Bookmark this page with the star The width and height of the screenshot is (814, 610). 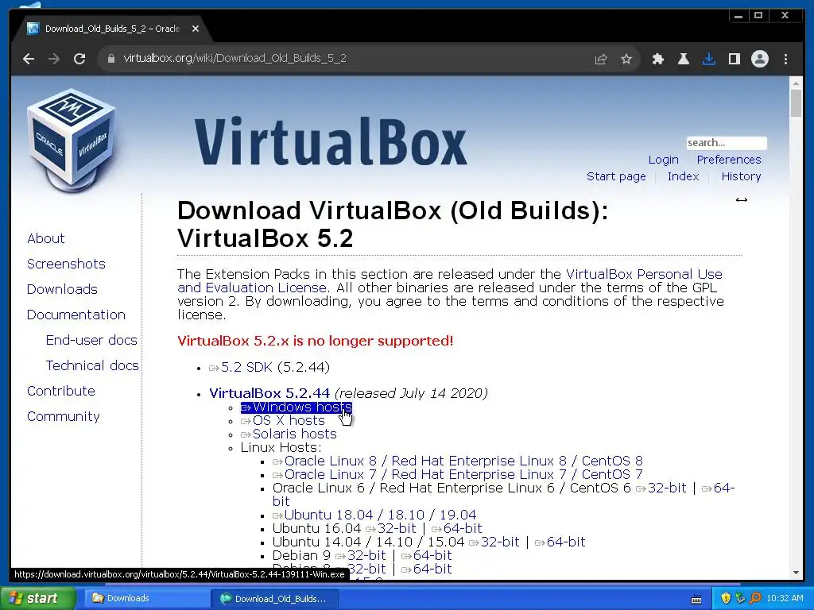point(626,59)
